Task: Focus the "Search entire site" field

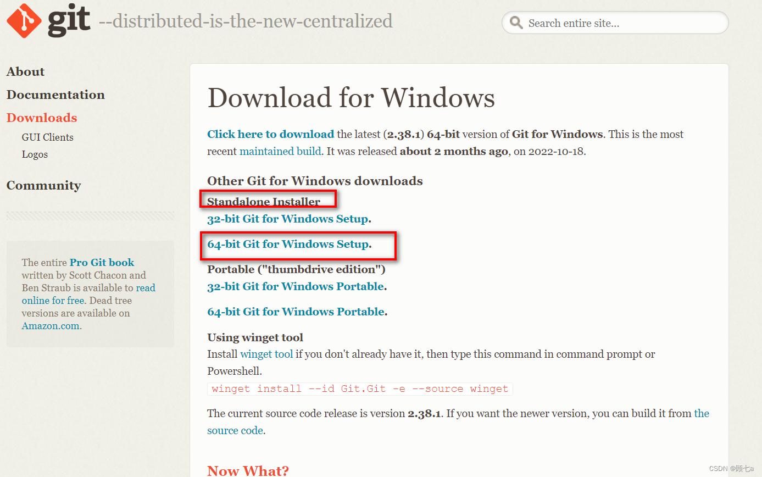Action: tap(615, 23)
